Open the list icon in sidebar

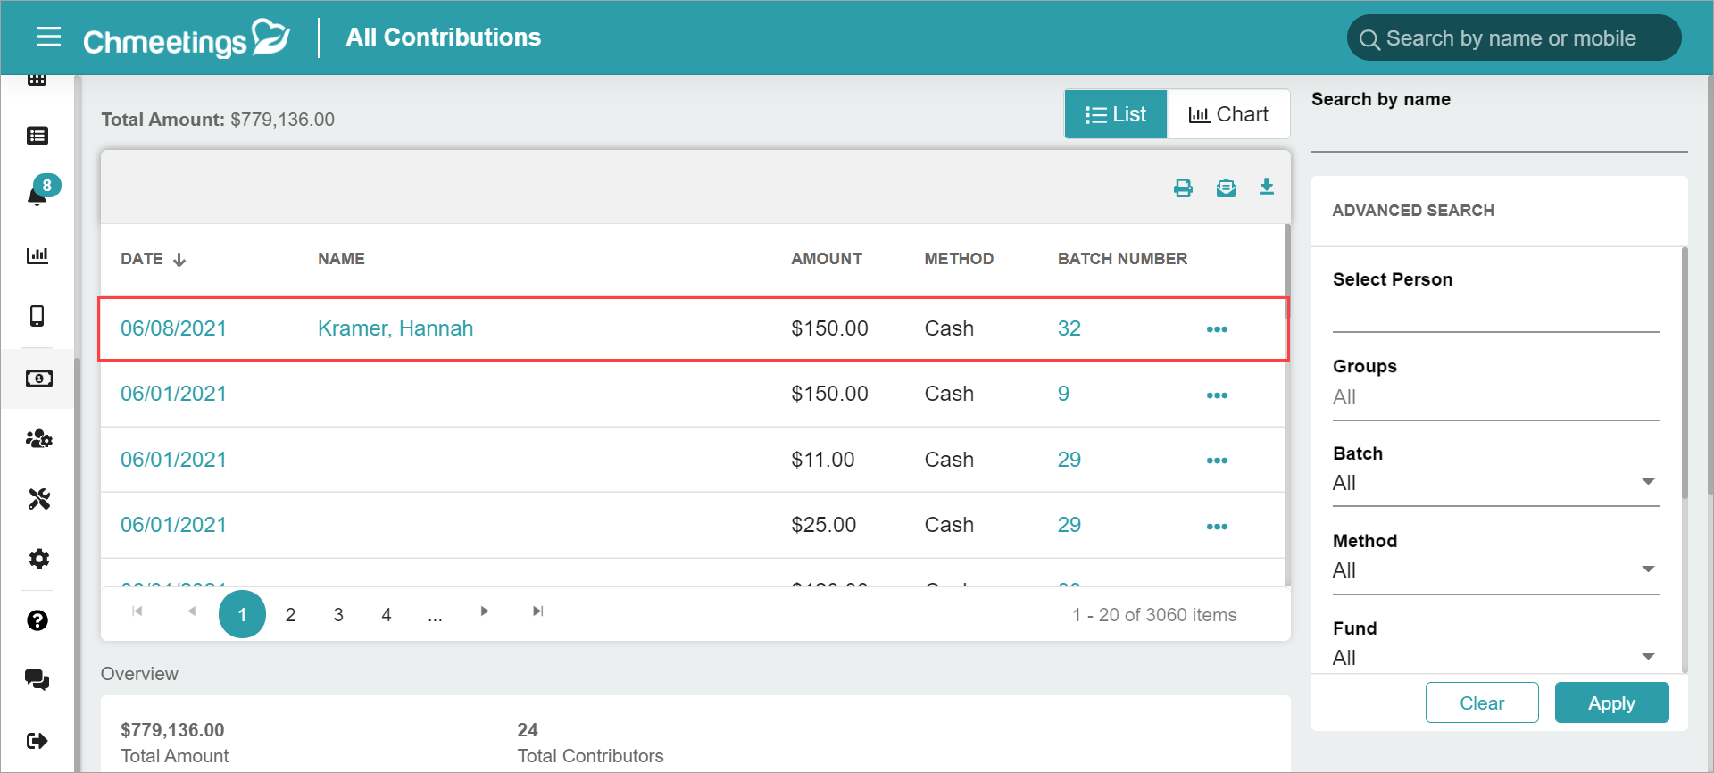(37, 136)
